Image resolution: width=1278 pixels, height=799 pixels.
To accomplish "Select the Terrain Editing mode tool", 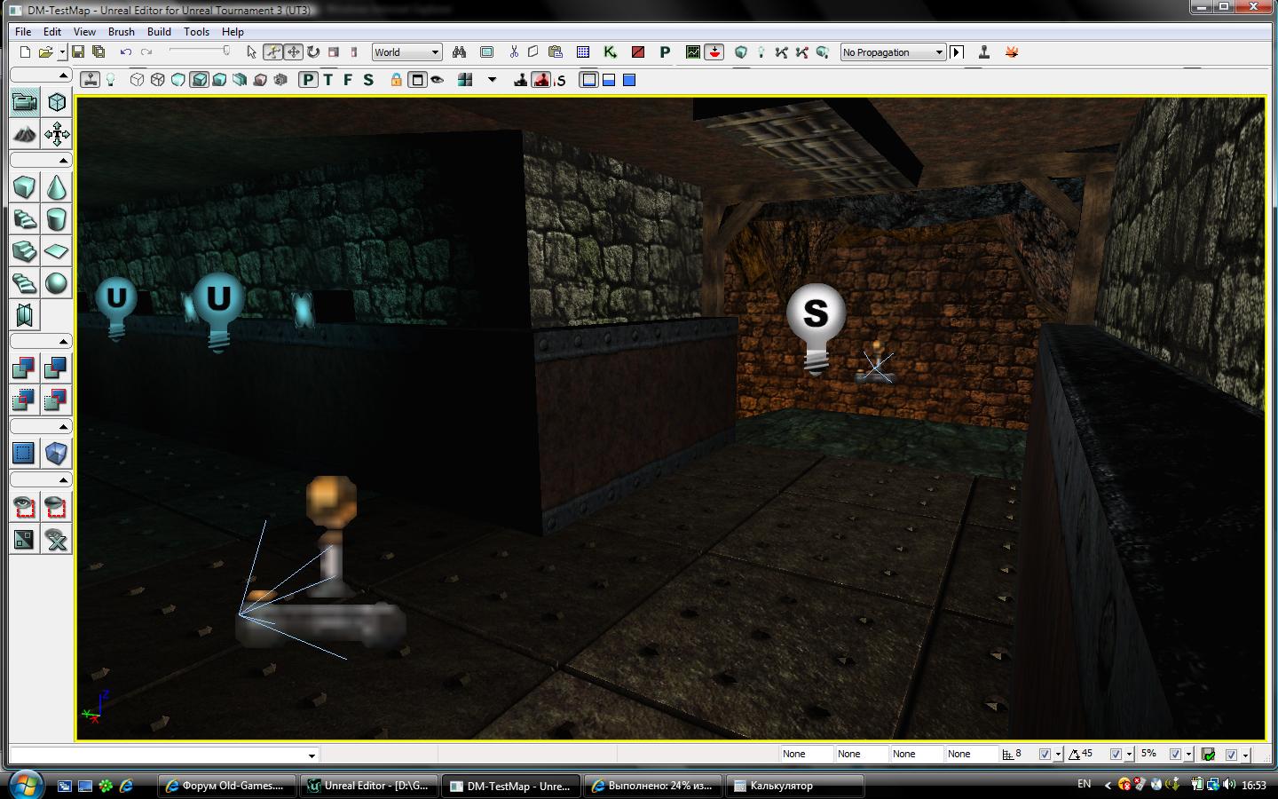I will coord(25,134).
